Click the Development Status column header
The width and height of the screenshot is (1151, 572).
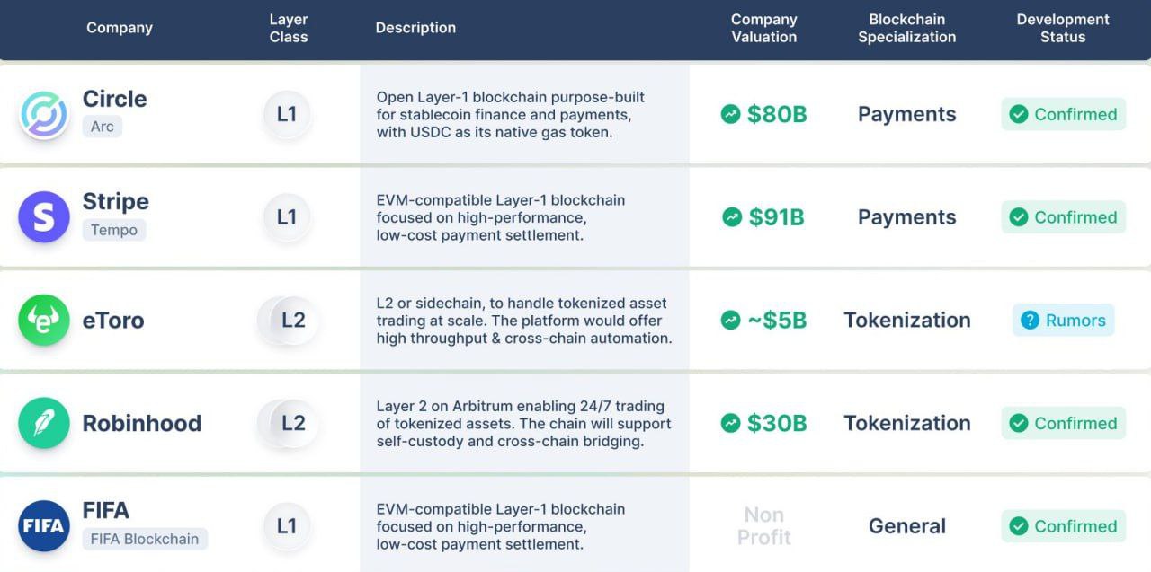[x=1063, y=28]
